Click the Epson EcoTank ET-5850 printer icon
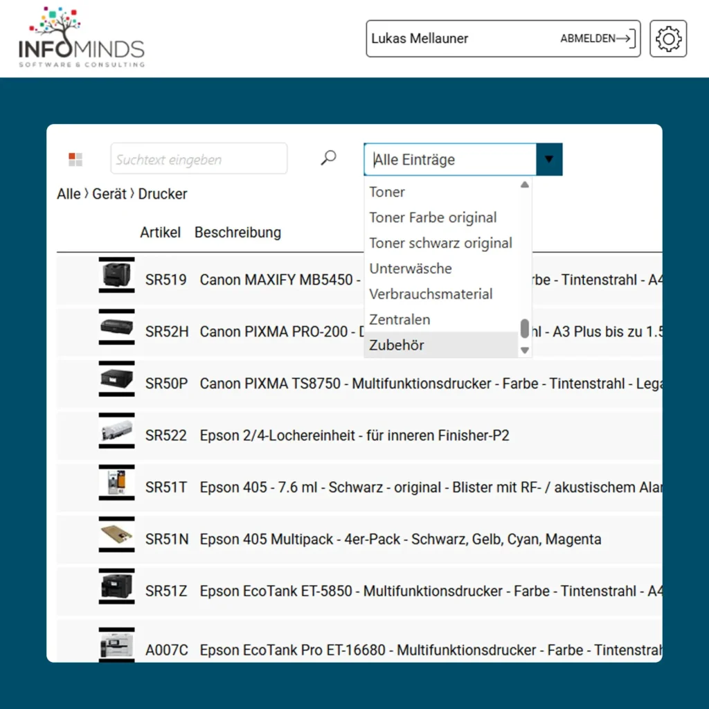This screenshot has height=709, width=709. click(116, 588)
